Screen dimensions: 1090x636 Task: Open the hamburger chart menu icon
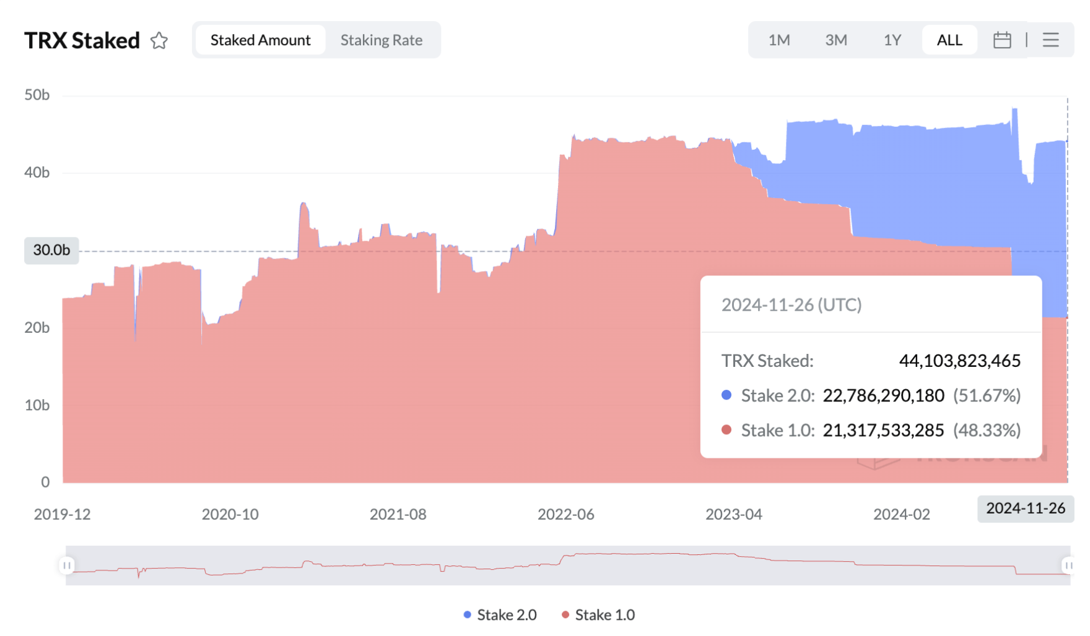tap(1051, 40)
